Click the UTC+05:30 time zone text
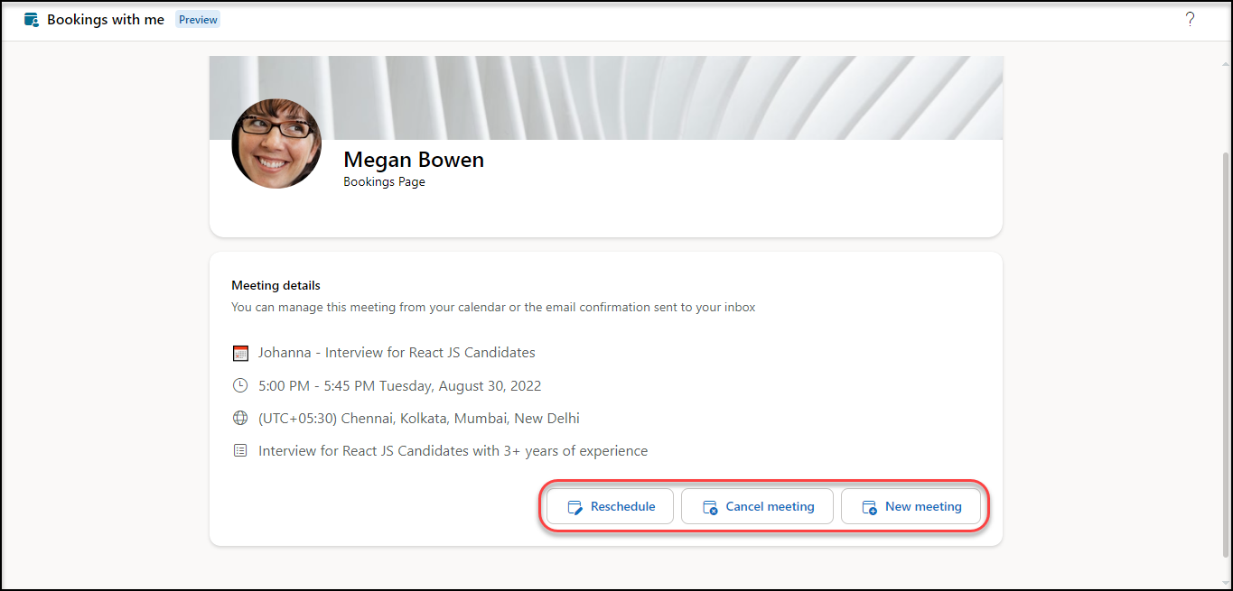Screen dimensions: 1233x591 pyautogui.click(x=418, y=419)
